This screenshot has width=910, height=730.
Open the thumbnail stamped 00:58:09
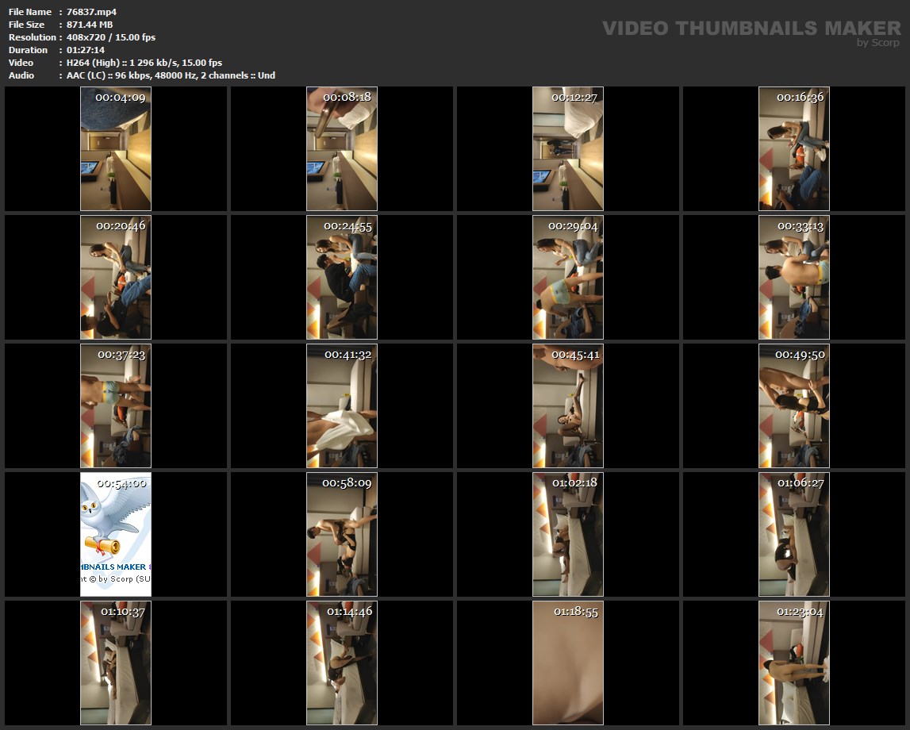[342, 534]
